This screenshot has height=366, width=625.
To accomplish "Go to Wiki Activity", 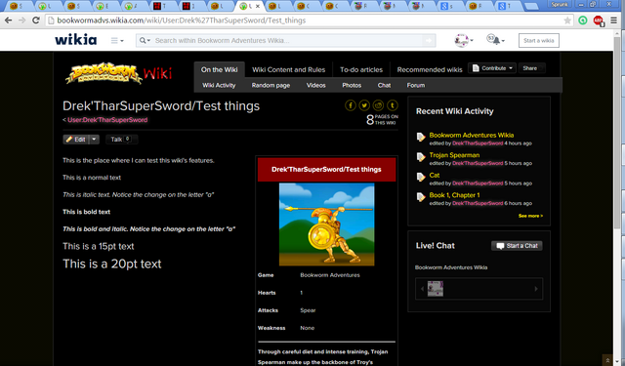I will [x=219, y=85].
